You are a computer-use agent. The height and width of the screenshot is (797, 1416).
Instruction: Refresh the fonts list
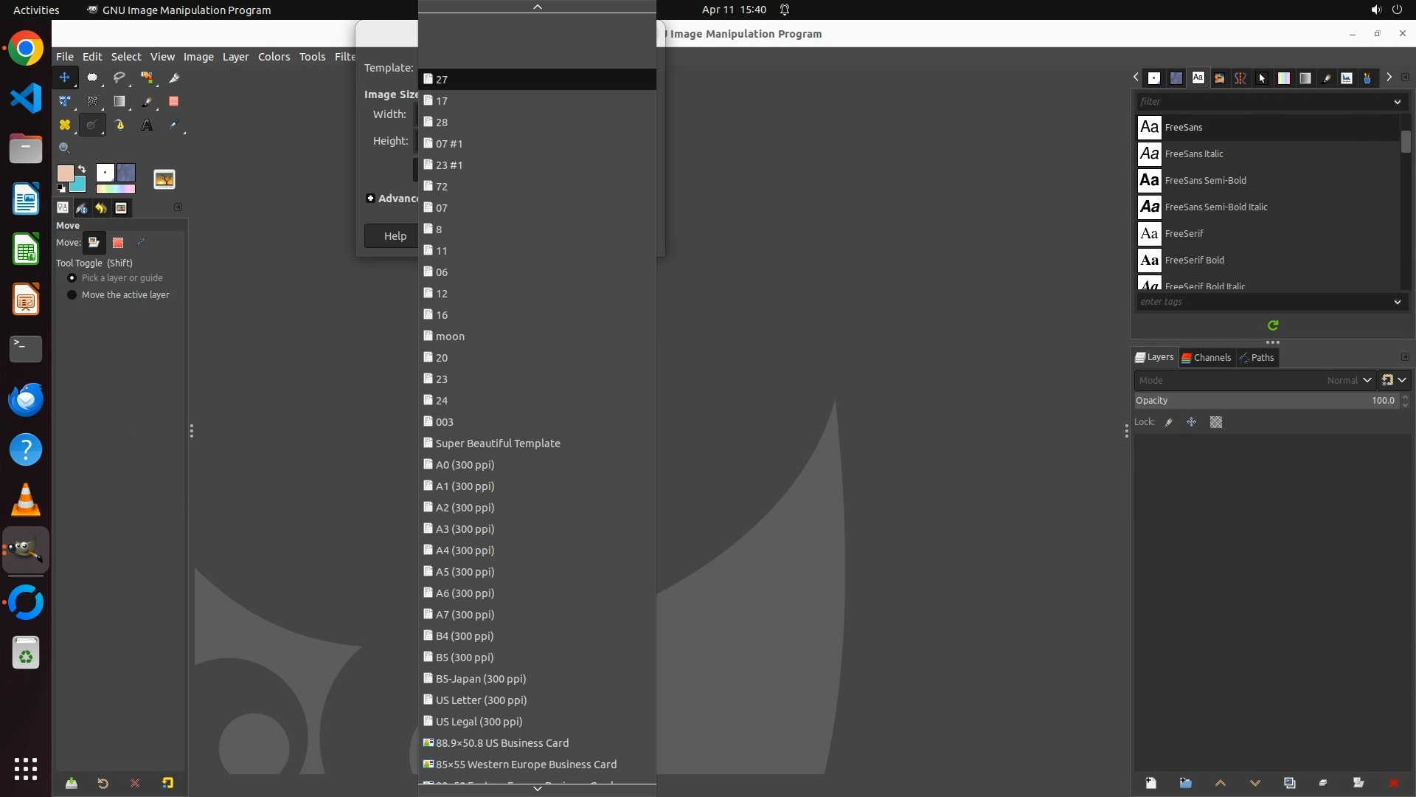[1273, 325]
